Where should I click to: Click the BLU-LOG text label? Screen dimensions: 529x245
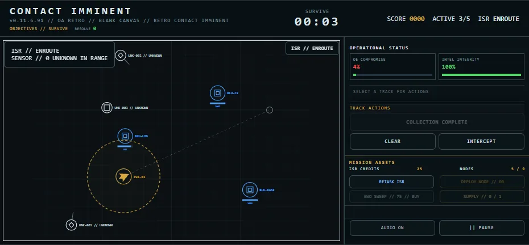pyautogui.click(x=142, y=136)
